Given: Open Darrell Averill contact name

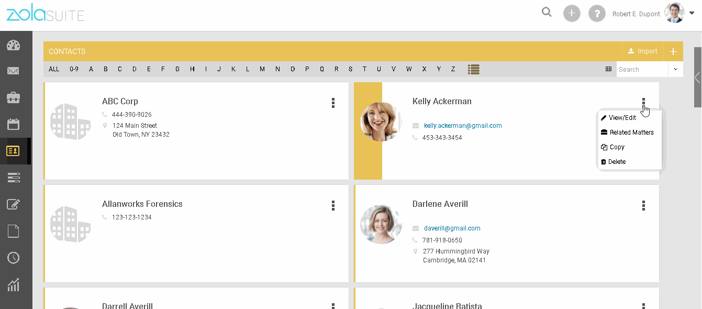Looking at the screenshot, I should coord(127,305).
